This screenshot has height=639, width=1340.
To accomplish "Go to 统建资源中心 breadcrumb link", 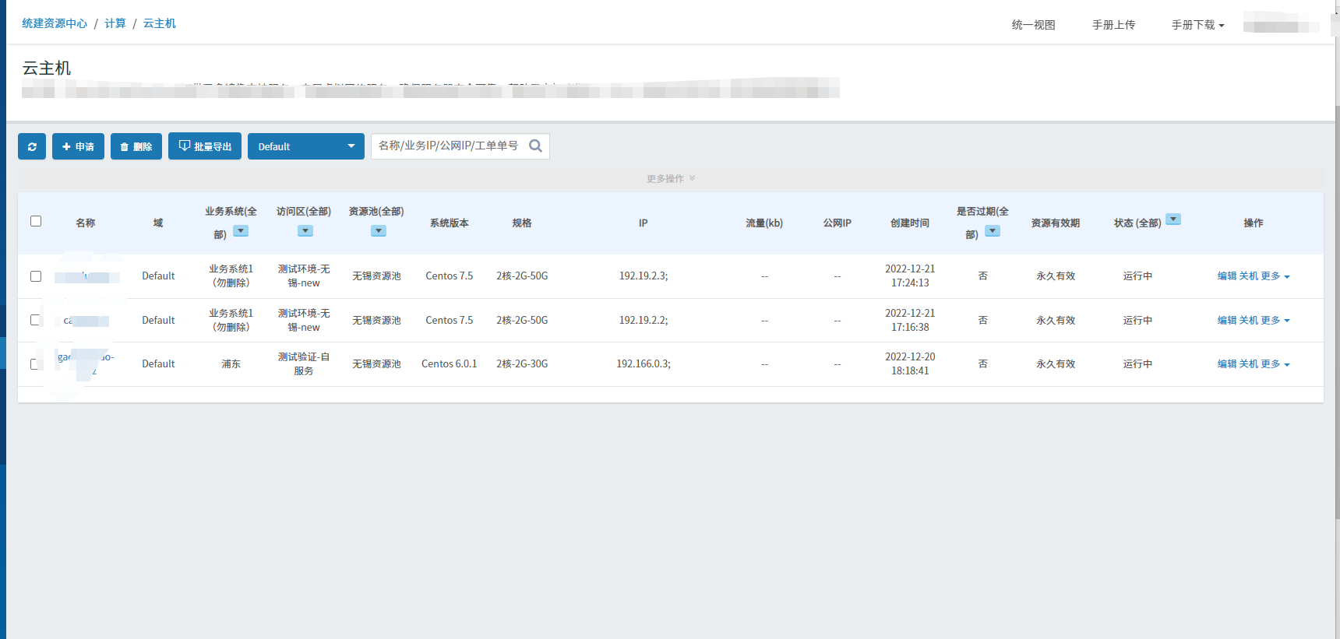I will (x=55, y=23).
